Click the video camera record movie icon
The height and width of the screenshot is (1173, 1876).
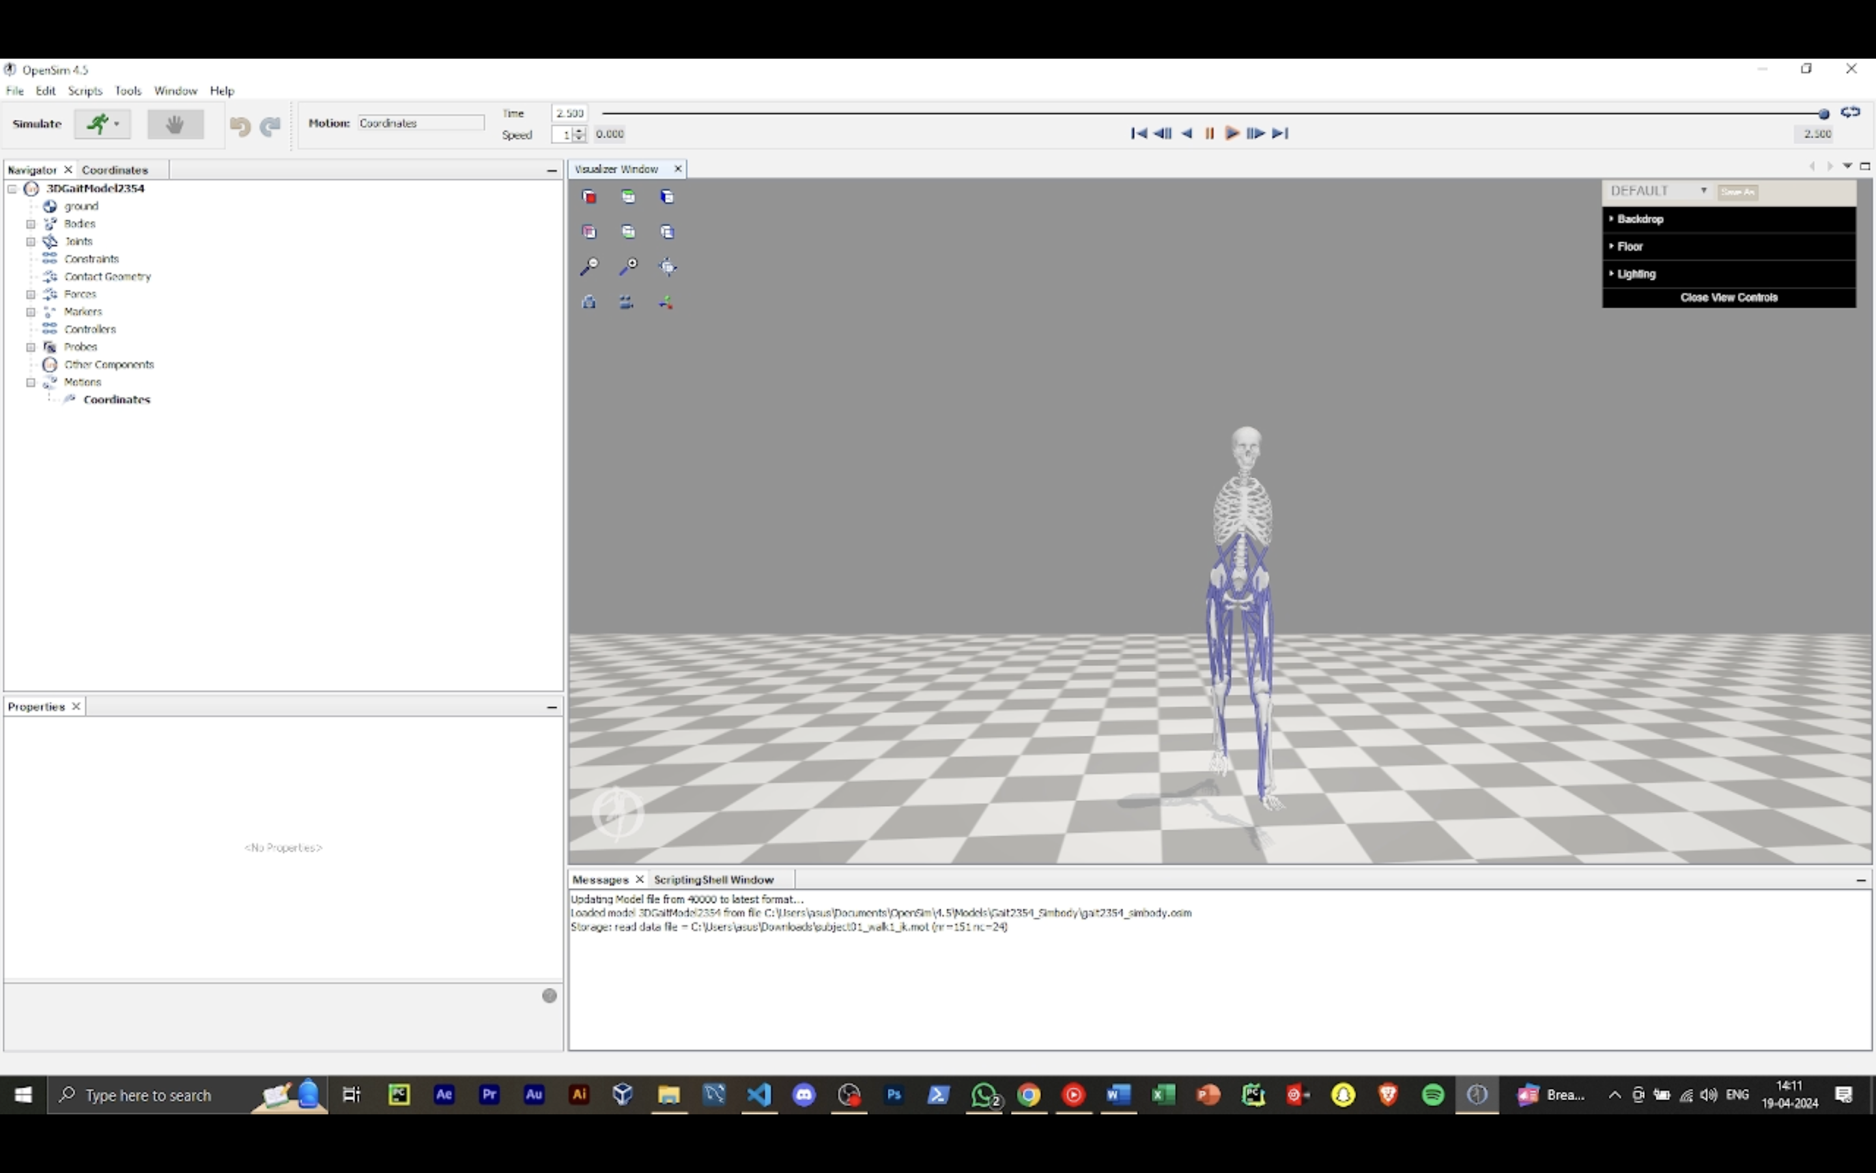click(x=627, y=302)
